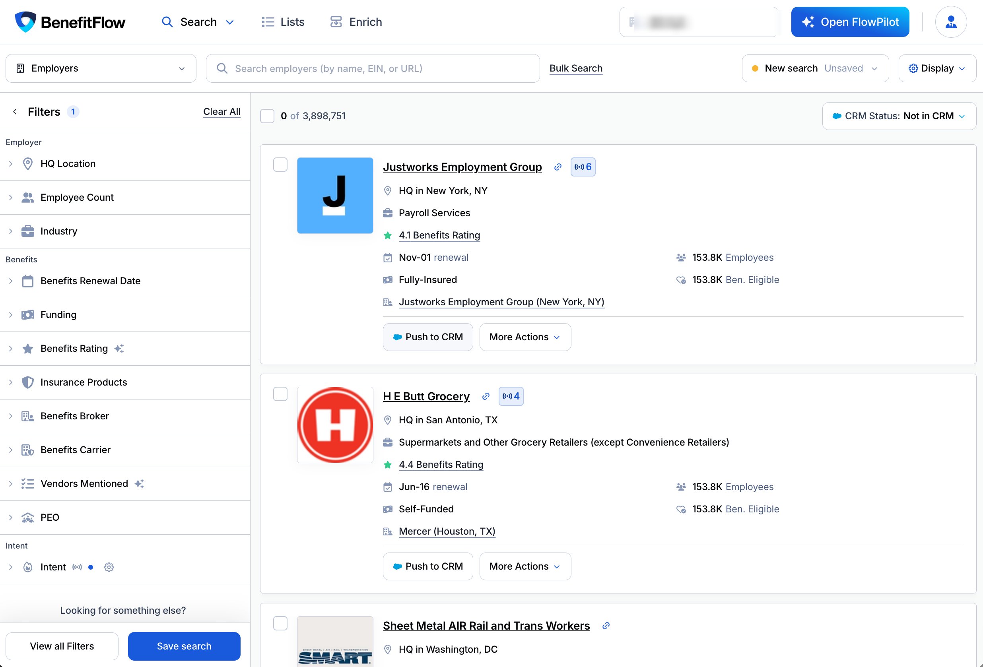Open the 4.4 Benefits Rating link

(x=441, y=464)
